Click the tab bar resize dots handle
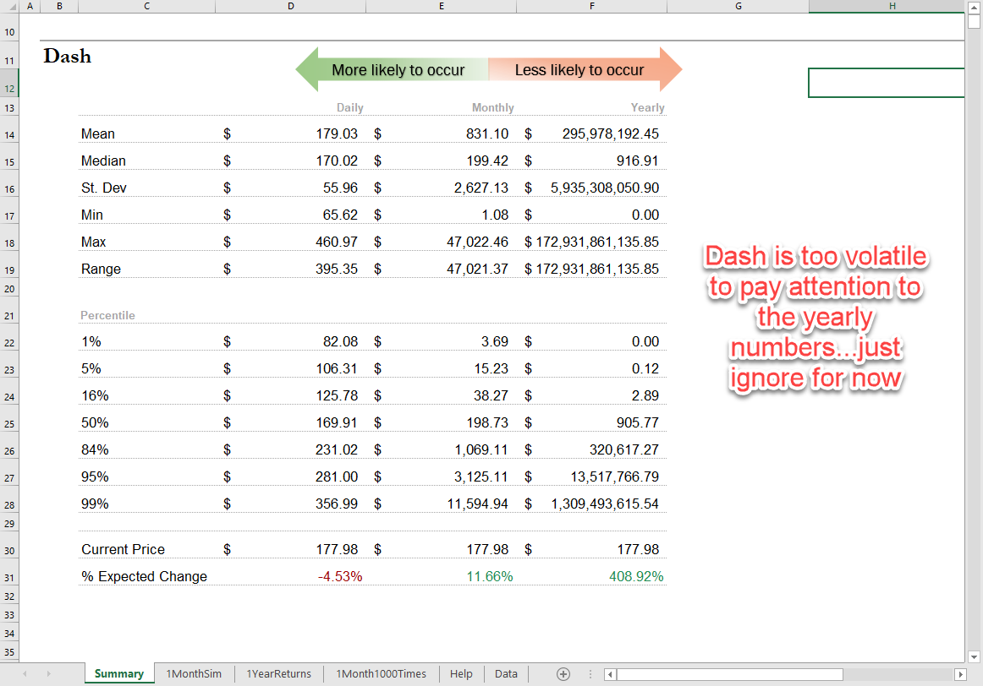The image size is (983, 686). [590, 674]
